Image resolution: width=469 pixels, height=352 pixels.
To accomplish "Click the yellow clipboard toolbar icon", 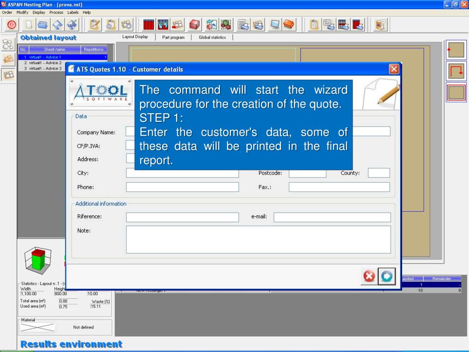I will (x=314, y=25).
